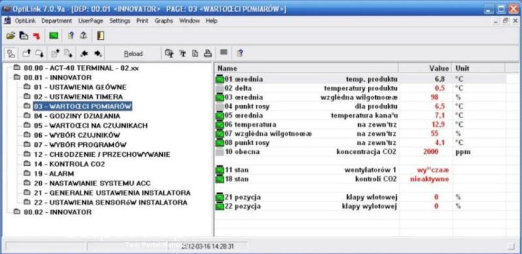Select 12 - CHŁODZENIE / PRZECHOWYWANIE folder
The image size is (522, 254).
tap(102, 155)
